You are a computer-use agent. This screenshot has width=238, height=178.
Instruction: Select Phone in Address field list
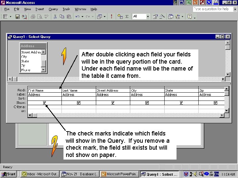tap(26, 70)
